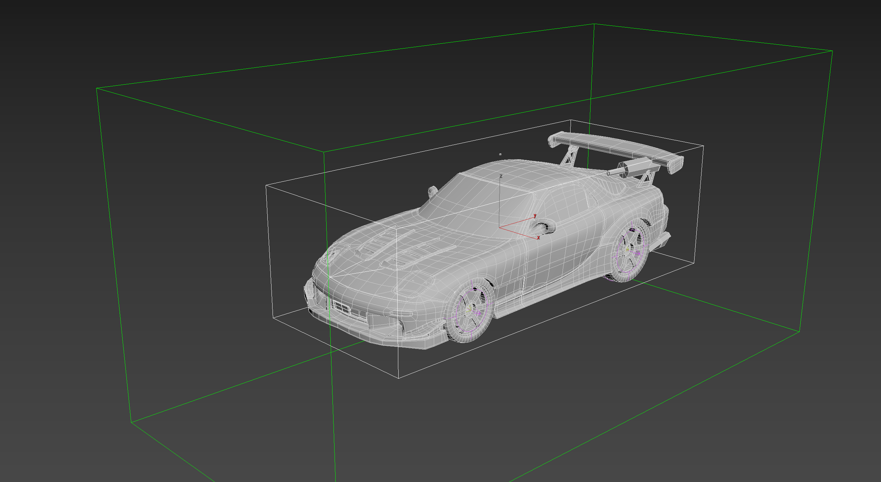Select the car's front wheel
881x482 pixels.
click(469, 311)
